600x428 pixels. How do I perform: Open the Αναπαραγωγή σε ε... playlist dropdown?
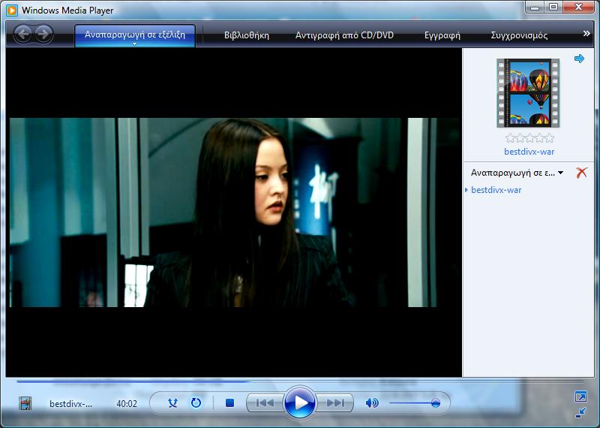click(517, 173)
